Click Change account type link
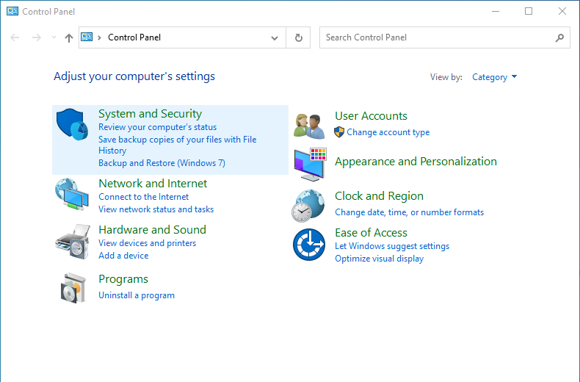Viewport: 580px width, 382px height. [388, 132]
